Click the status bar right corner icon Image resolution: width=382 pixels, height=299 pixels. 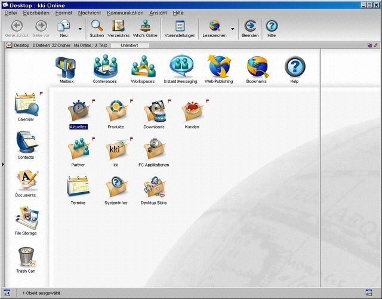(x=369, y=292)
